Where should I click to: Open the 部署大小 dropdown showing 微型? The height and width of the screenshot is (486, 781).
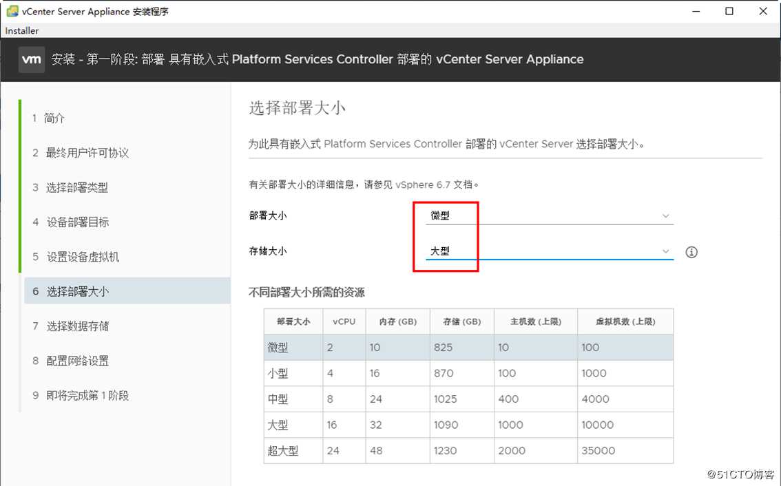[550, 215]
